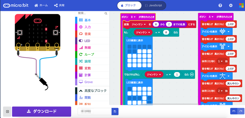Toggle bottom-left LED in first LED画面に表示 grid
This screenshot has height=118, width=245.
[x=130, y=65]
